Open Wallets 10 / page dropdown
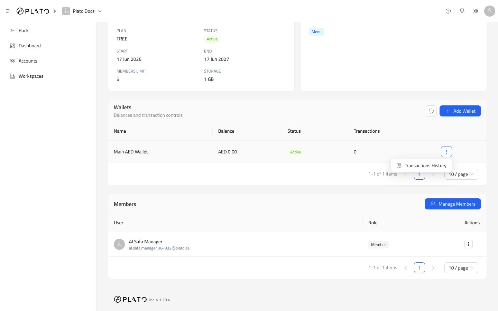The image size is (498, 311). pos(461,174)
